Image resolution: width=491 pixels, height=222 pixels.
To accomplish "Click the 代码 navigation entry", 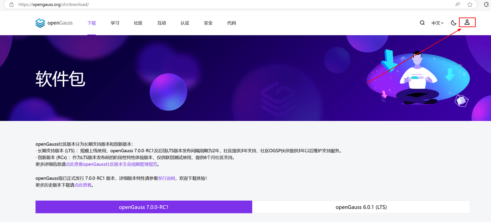I will 232,23.
